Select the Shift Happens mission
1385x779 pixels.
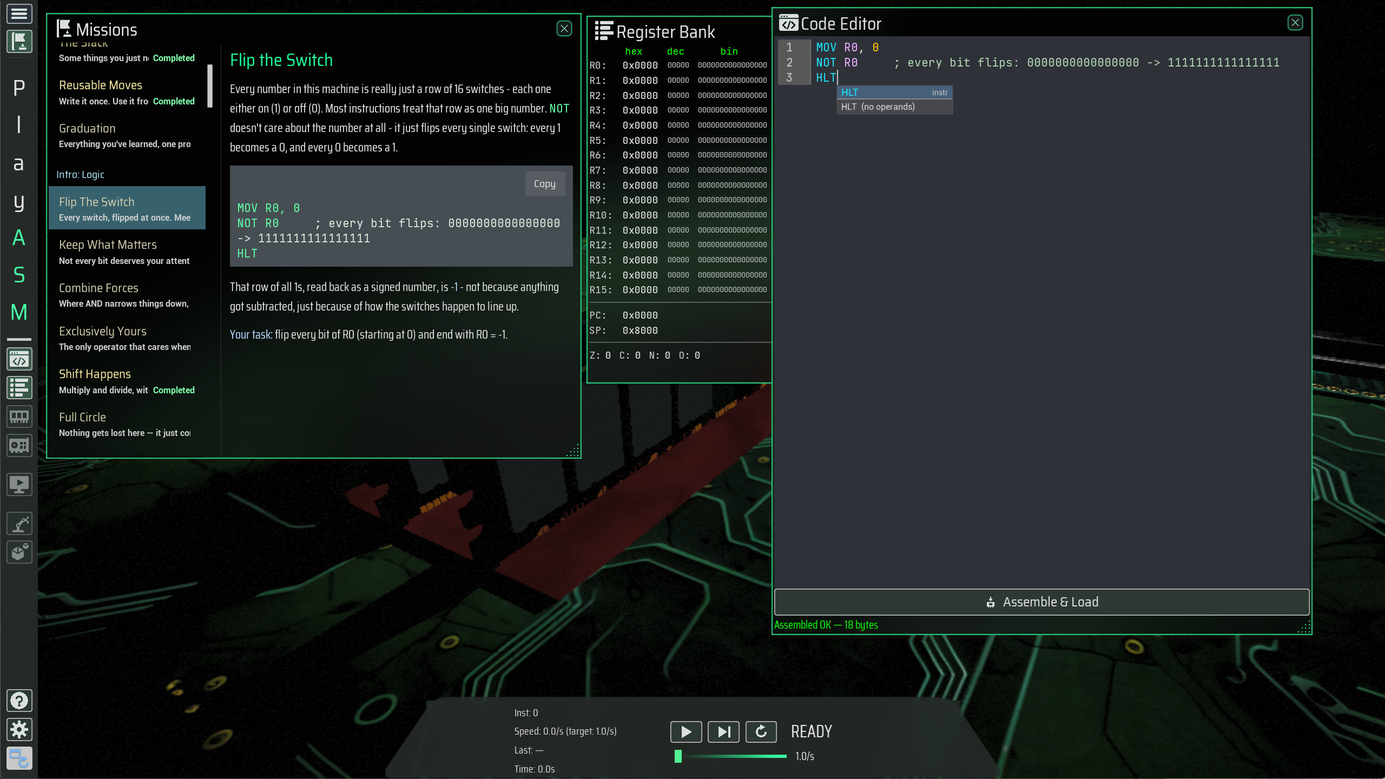pos(127,381)
